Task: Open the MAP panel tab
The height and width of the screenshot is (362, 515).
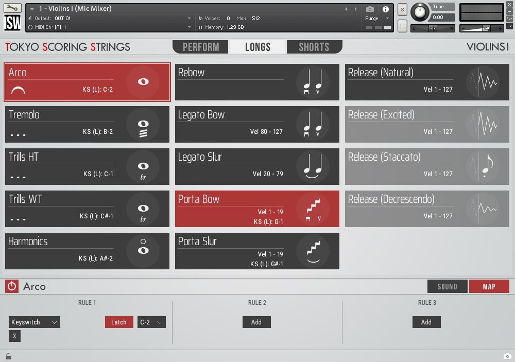Action: point(489,286)
